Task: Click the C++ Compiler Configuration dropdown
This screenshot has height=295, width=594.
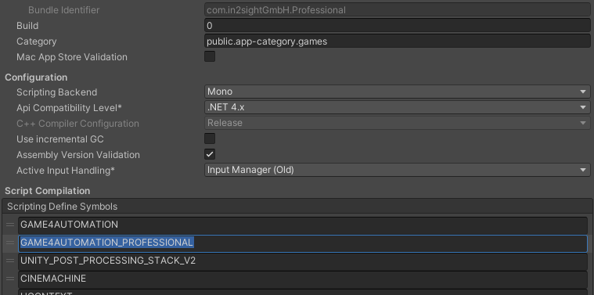Action: 398,123
